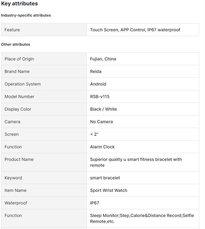Select the Fujian, China value cell

(x=103, y=59)
